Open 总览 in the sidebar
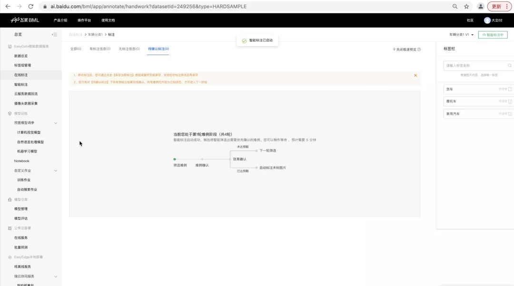The height and width of the screenshot is (286, 514). point(18,34)
